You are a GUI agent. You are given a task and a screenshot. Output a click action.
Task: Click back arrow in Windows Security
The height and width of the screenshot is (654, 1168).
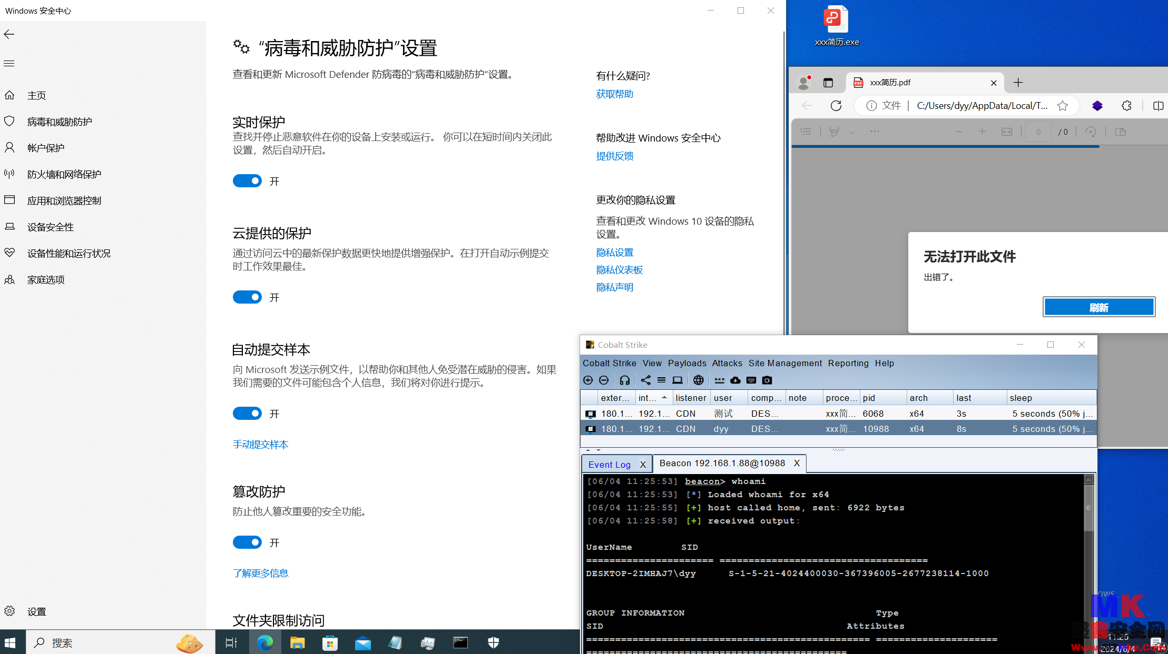9,35
